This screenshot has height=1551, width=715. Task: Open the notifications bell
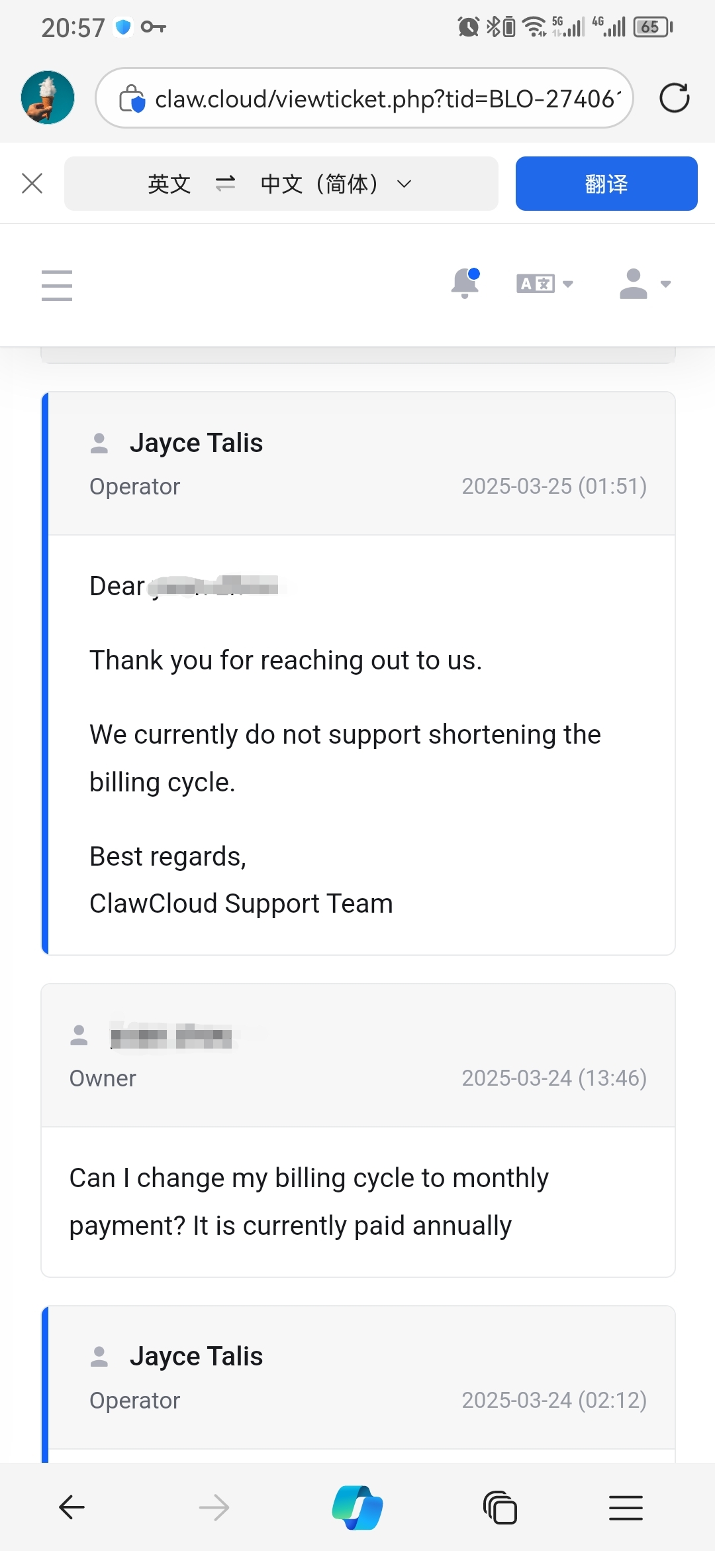click(465, 284)
